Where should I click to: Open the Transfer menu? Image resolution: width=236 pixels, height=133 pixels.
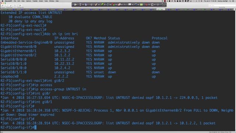point(35,1)
